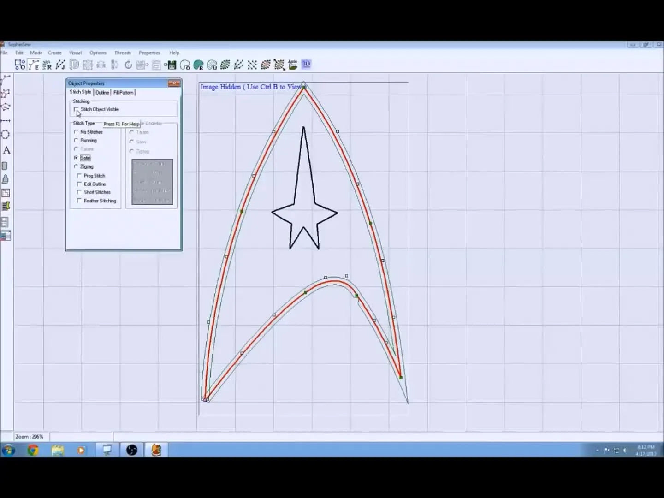The width and height of the screenshot is (664, 498).
Task: Open the Stitch Style tab
Action: click(x=80, y=92)
